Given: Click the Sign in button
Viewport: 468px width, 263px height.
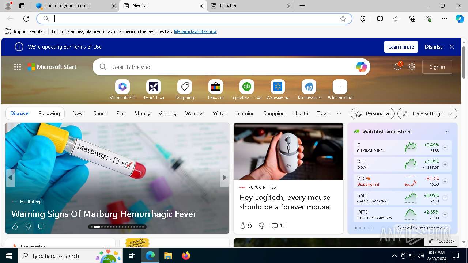Looking at the screenshot, I should [437, 67].
